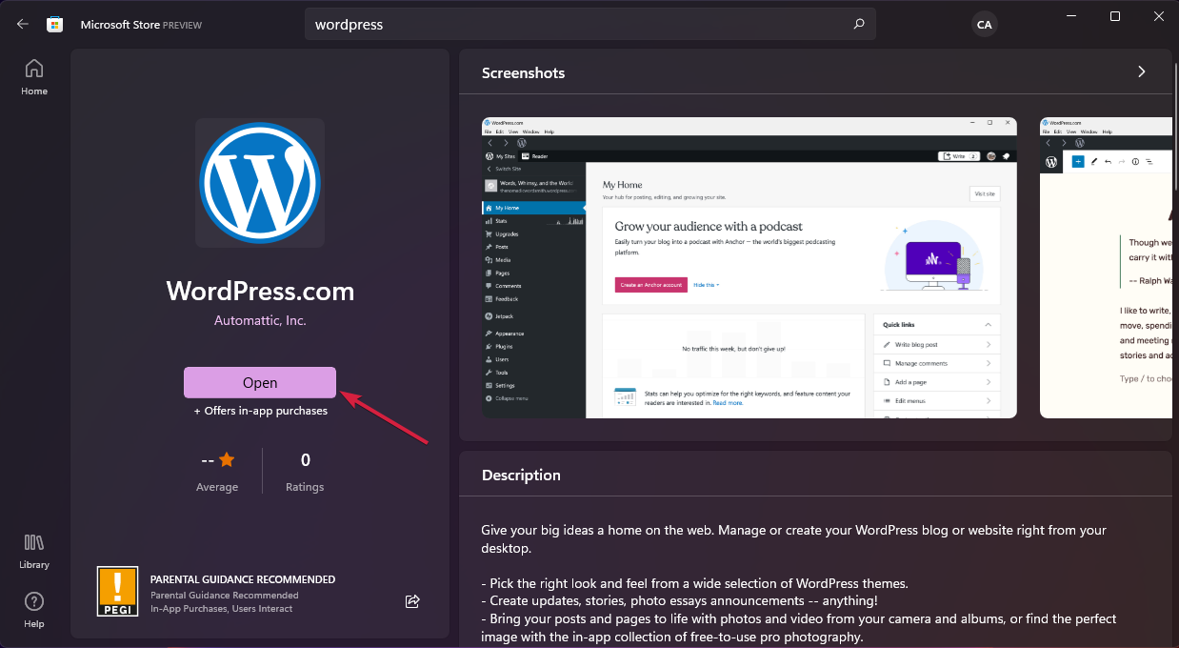Screen dimensions: 1179x648
Task: Click the Average rating label
Action: [217, 487]
